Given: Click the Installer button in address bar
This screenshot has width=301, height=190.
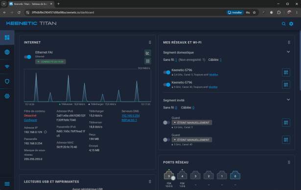Looking at the screenshot, I should coord(235,12).
